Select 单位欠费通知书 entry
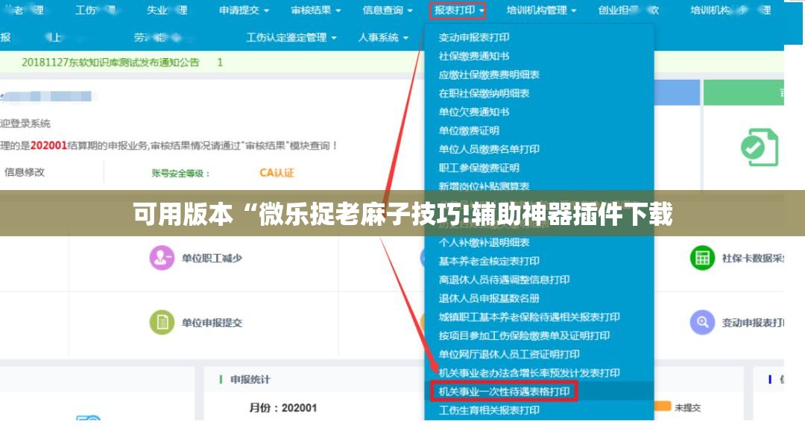The image size is (805, 427). pos(474,112)
